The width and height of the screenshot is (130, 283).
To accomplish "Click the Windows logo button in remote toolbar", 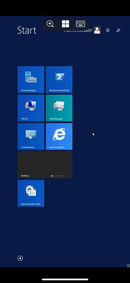I will coord(65,24).
